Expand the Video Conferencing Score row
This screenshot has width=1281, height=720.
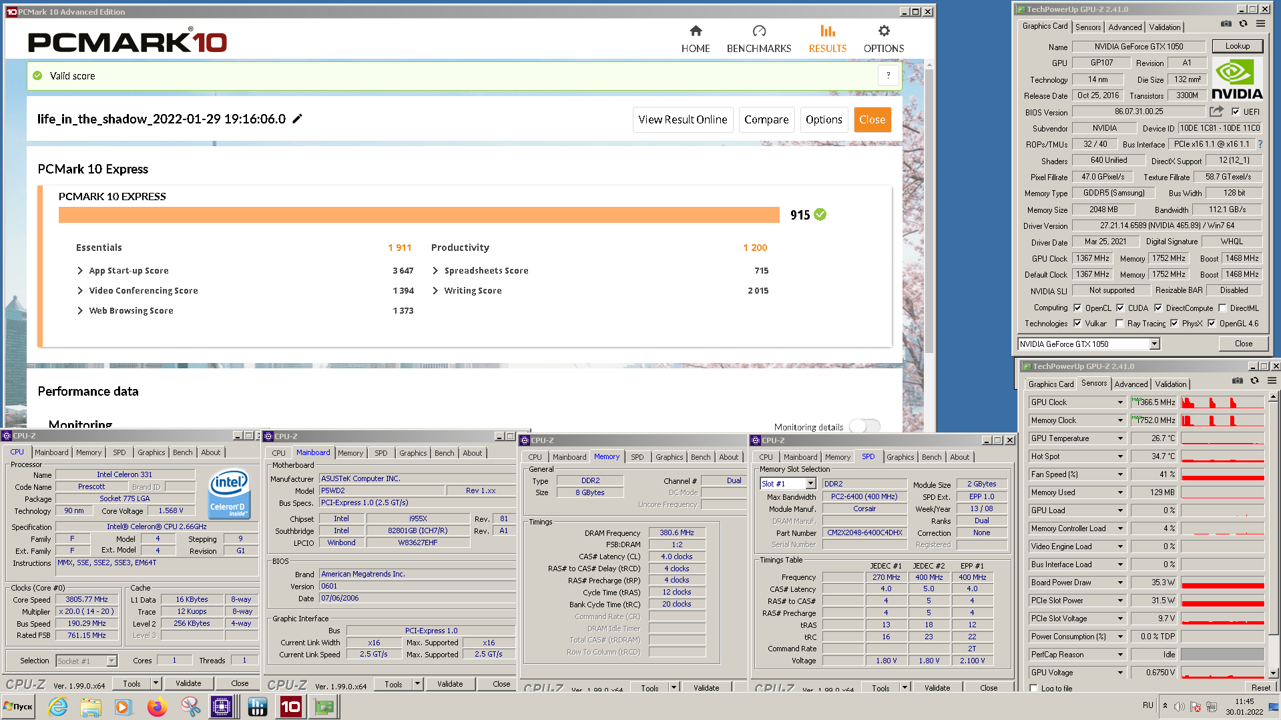(x=80, y=291)
